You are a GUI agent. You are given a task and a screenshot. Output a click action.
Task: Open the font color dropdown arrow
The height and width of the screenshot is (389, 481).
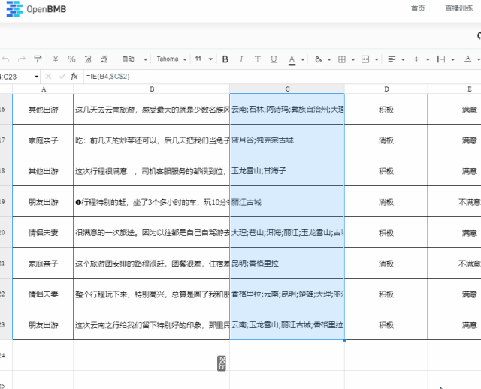pyautogui.click(x=303, y=59)
